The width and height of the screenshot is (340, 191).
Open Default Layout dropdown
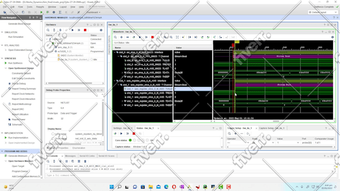coord(322,12)
